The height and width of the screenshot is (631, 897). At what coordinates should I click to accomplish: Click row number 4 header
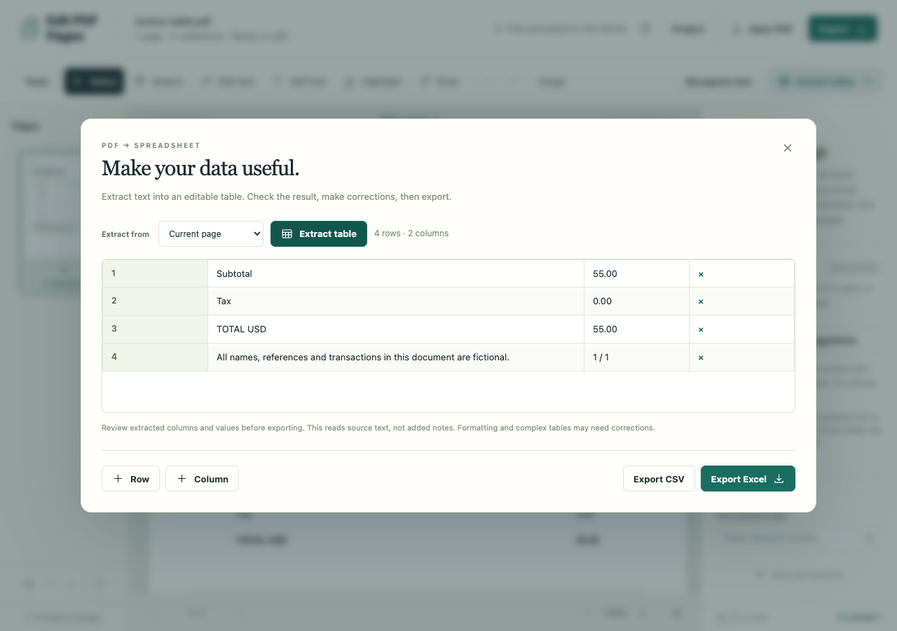click(155, 358)
